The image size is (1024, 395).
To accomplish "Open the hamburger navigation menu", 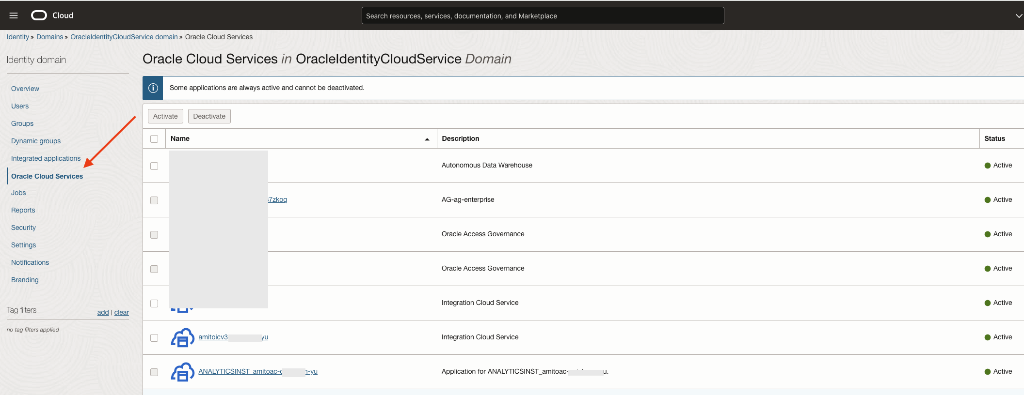I will (14, 15).
